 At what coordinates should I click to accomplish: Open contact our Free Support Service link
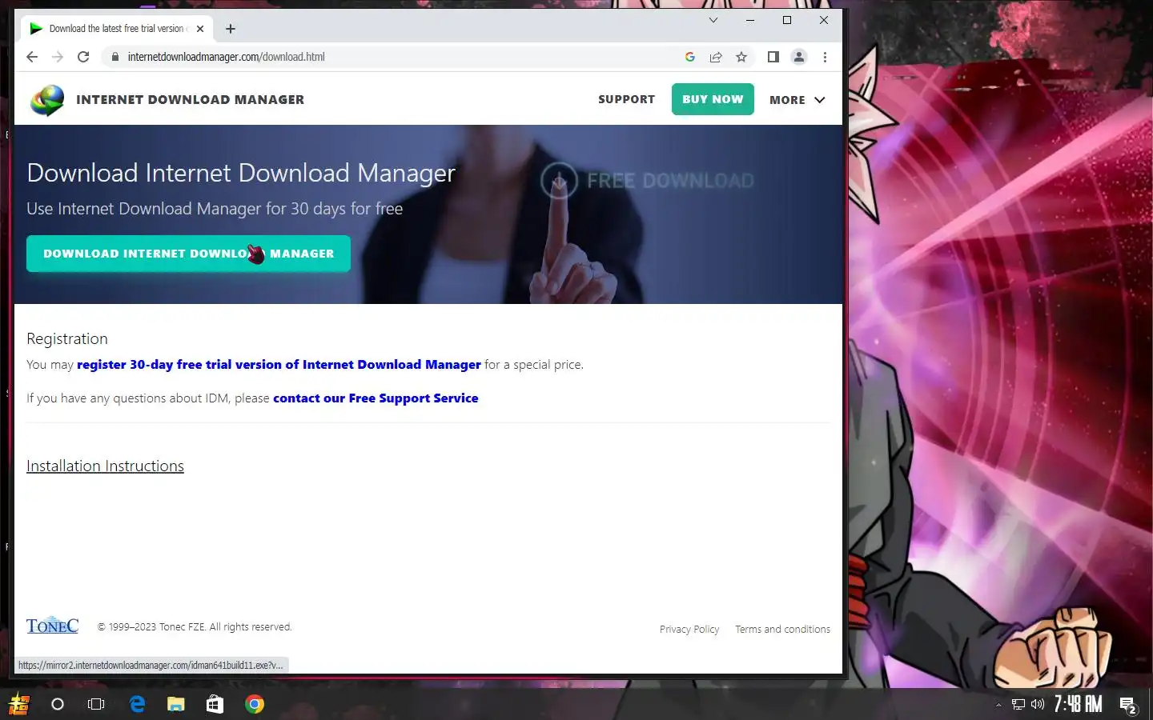[376, 398]
